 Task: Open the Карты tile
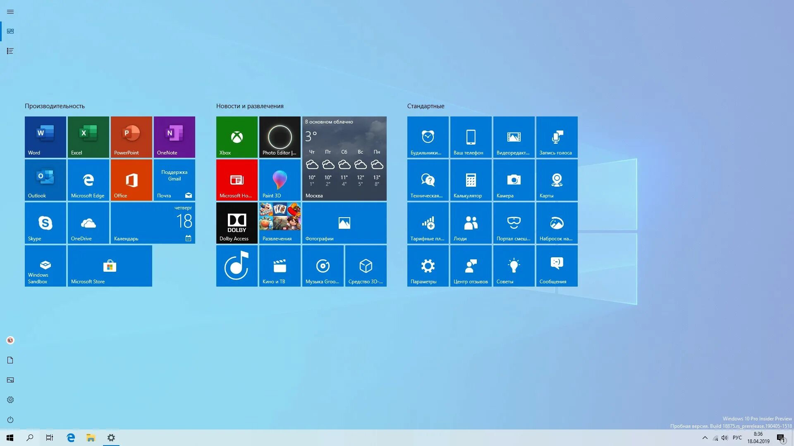[x=557, y=180]
